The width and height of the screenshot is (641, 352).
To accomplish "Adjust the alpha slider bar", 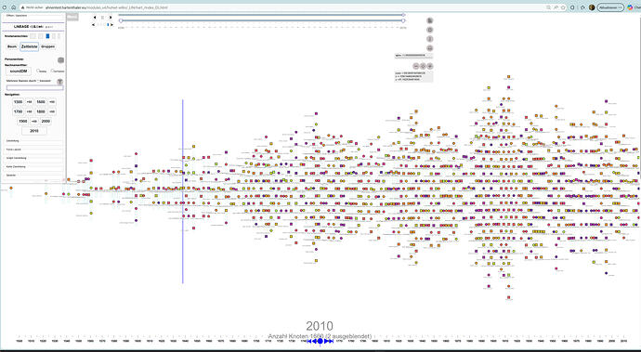I will click(413, 55).
